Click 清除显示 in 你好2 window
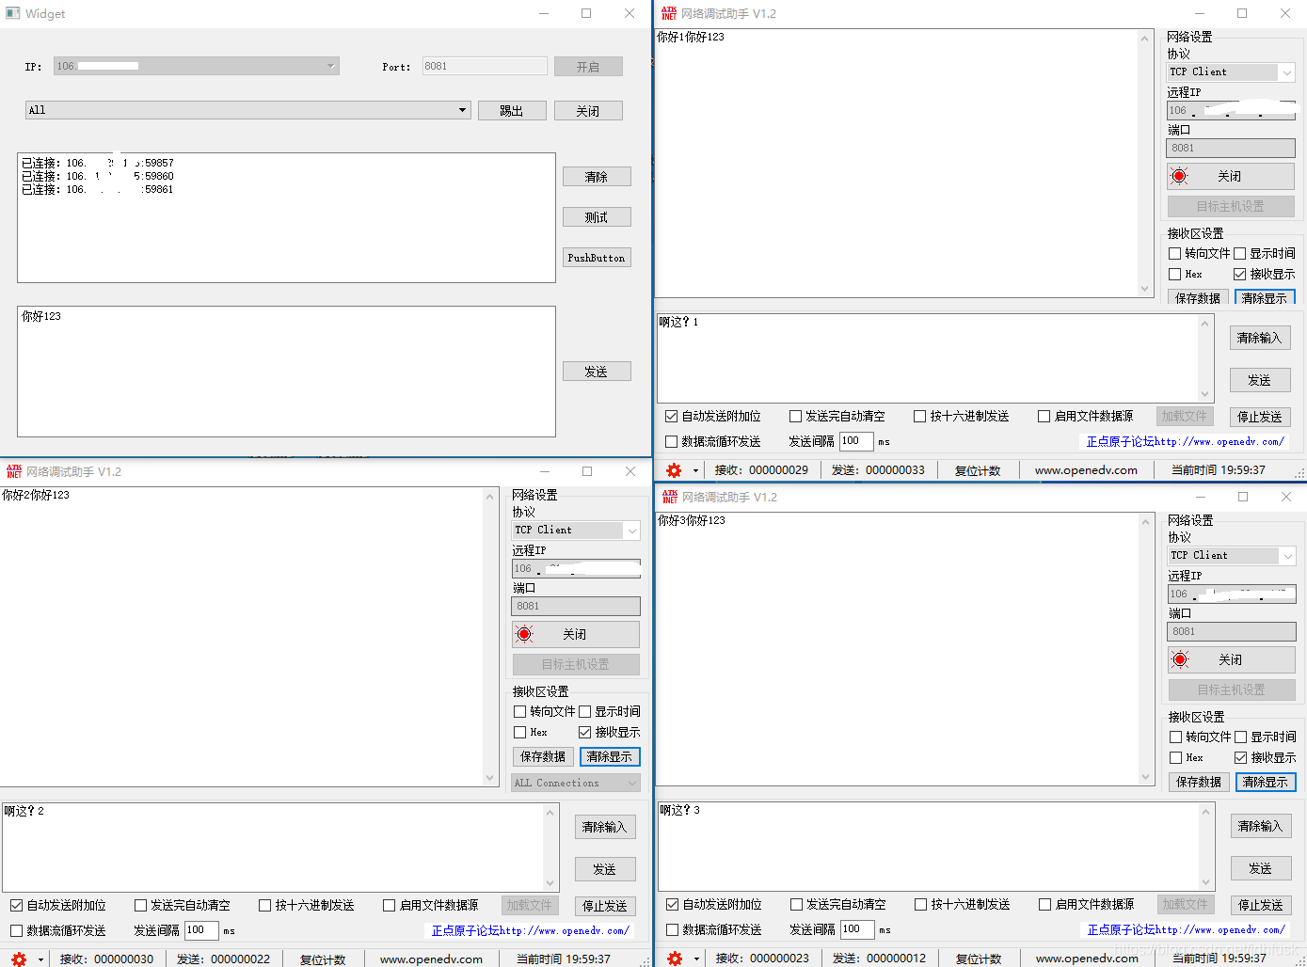This screenshot has width=1307, height=967. [x=610, y=756]
